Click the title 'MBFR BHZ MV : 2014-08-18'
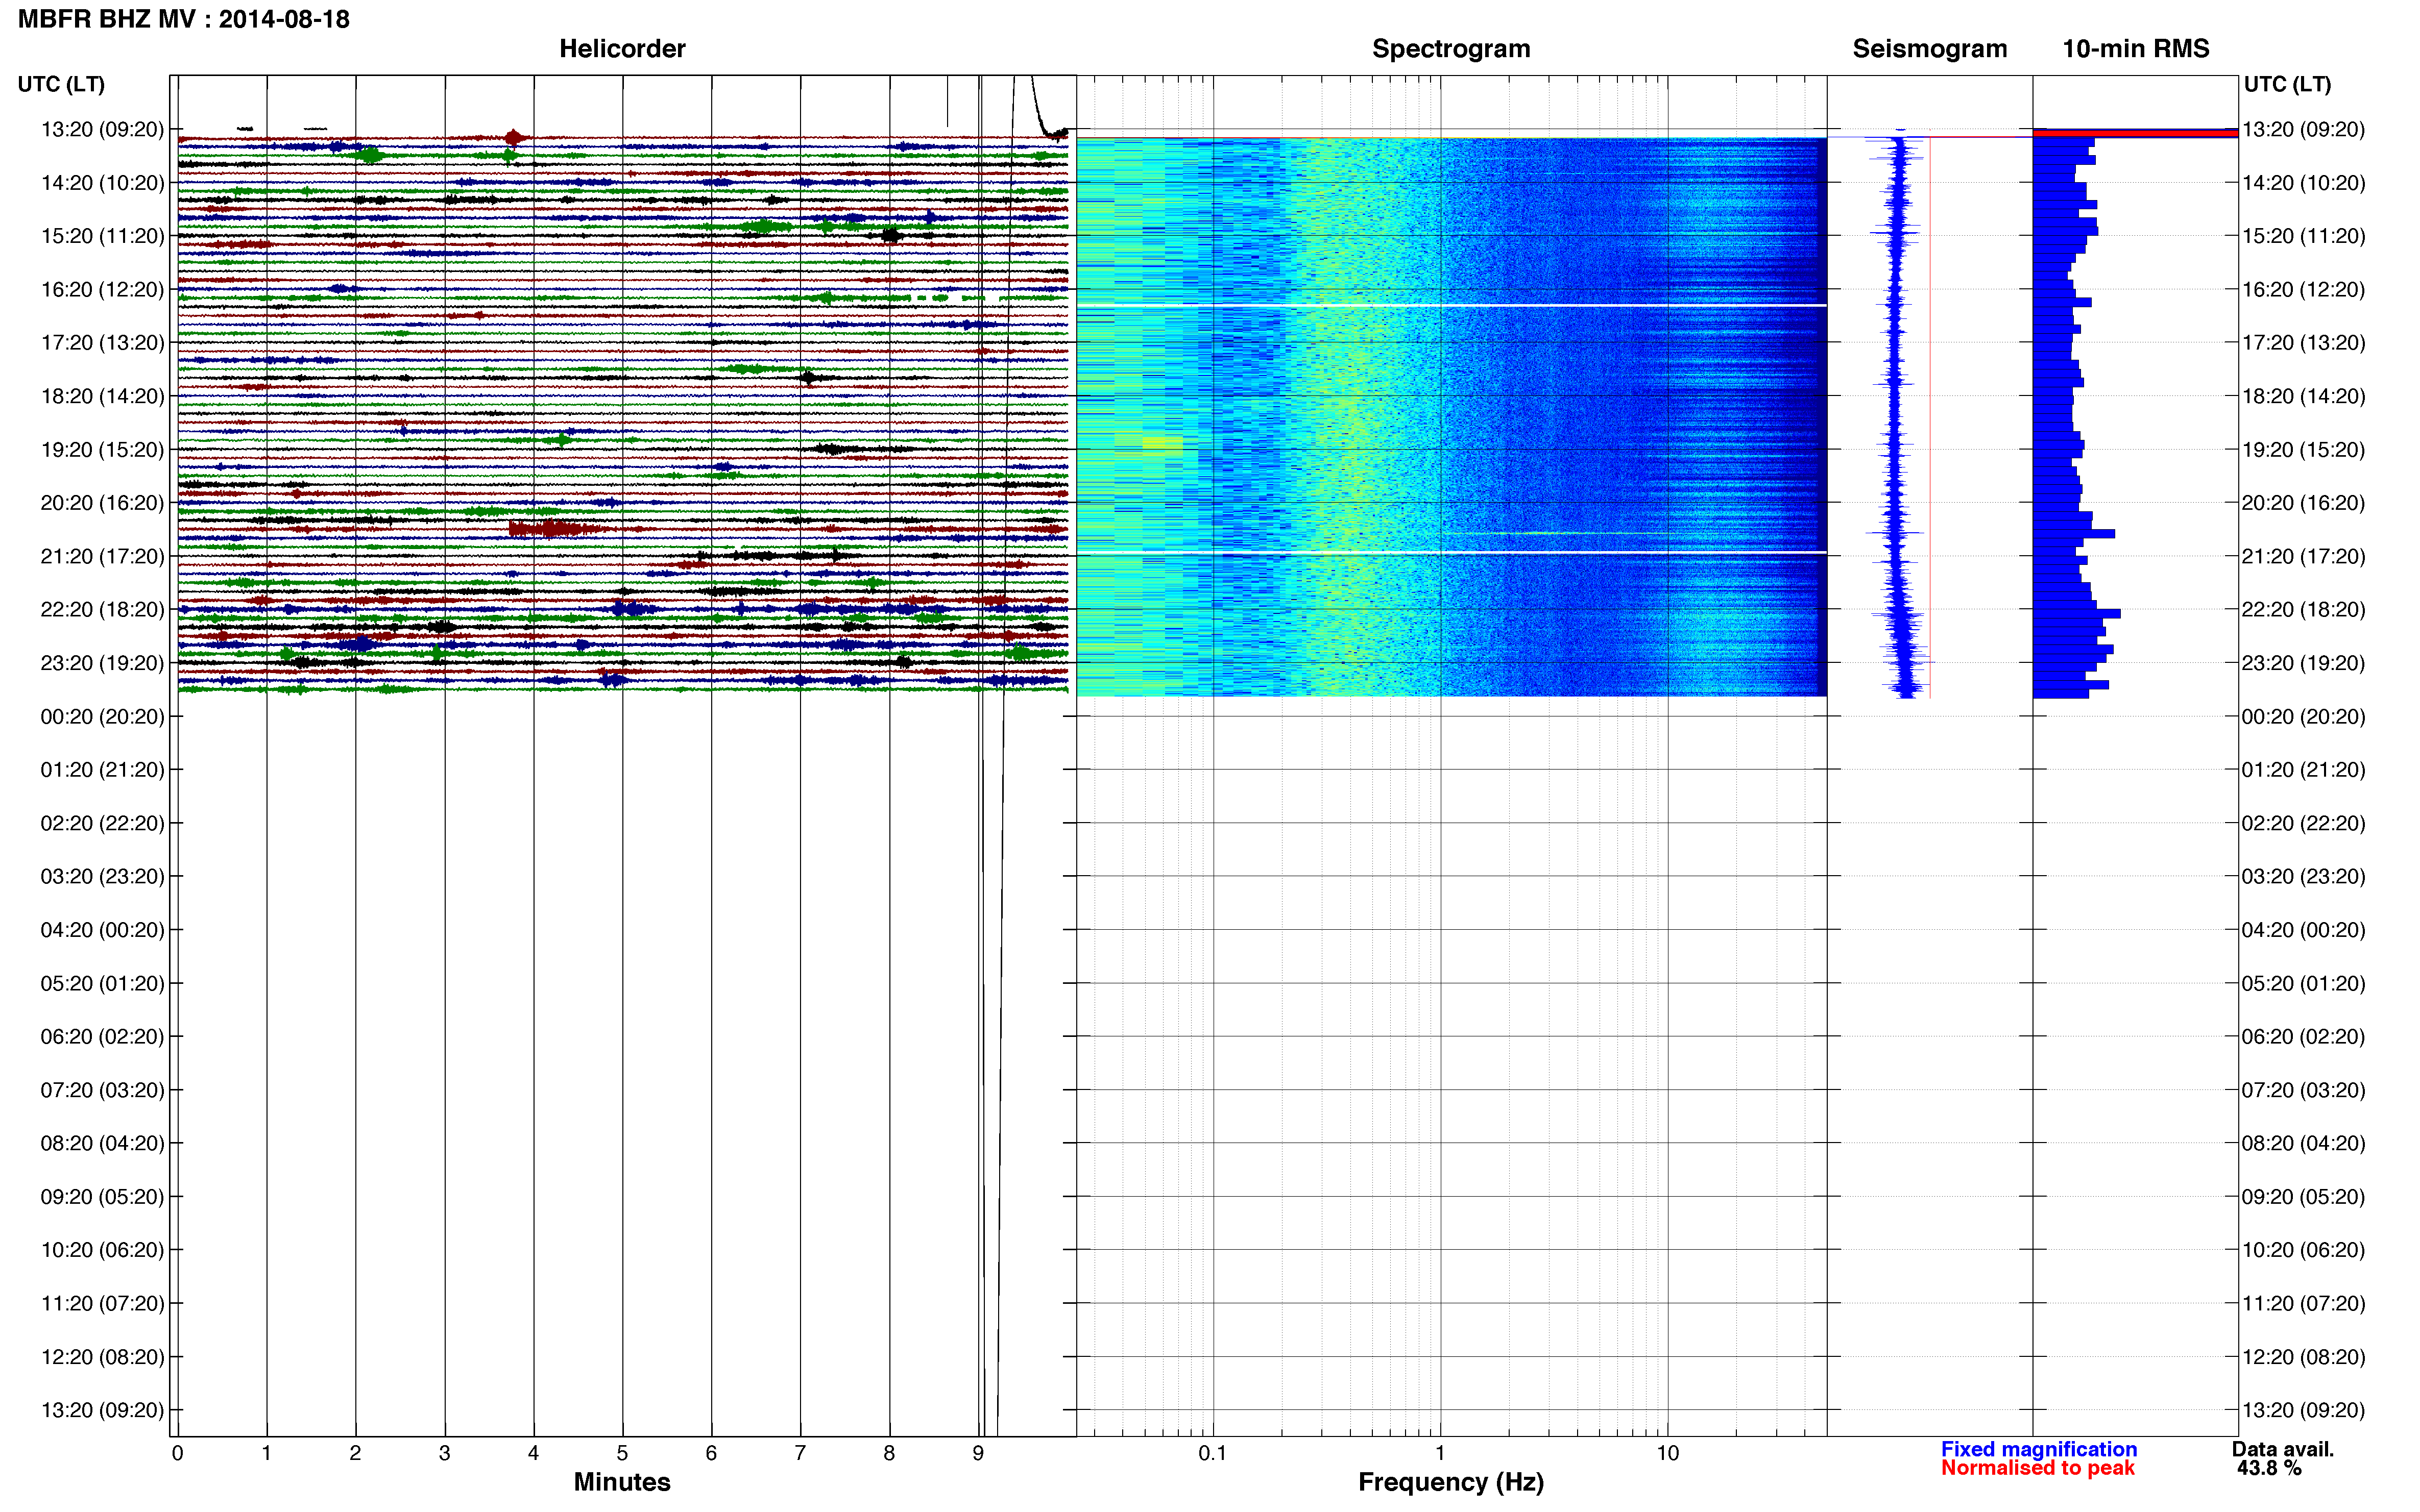2420x1512 pixels. tap(184, 19)
